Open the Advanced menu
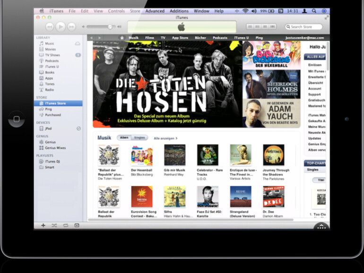The image size is (364, 273). [x=155, y=11]
